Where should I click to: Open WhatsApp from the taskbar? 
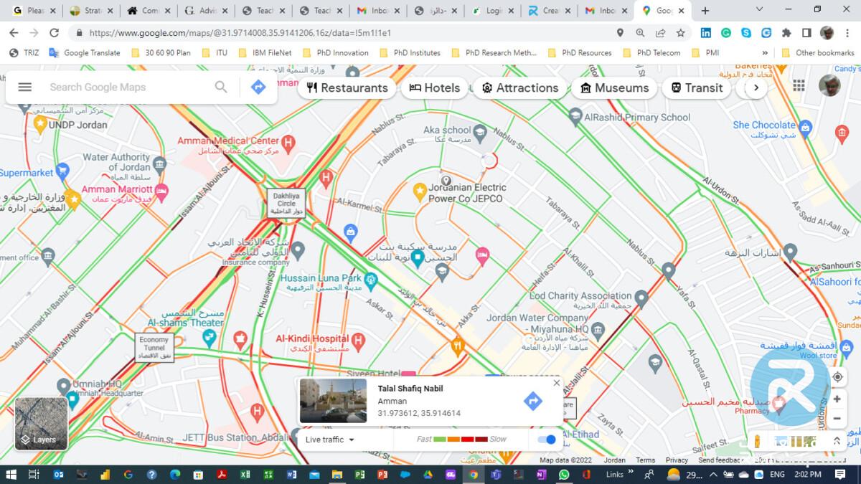[x=564, y=474]
